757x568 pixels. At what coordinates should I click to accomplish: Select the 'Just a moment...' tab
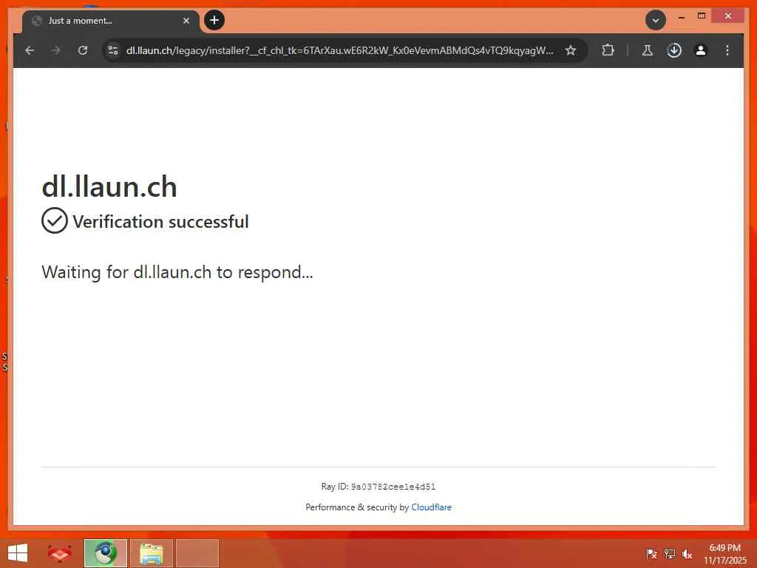(111, 21)
